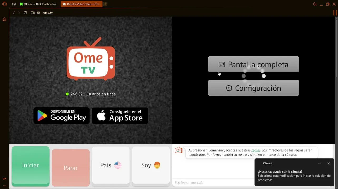Open the GX sidebar bottom icon
Viewport: 338px width, 189px height.
4,178
